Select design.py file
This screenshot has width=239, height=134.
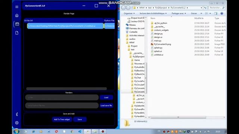coord(158,33)
